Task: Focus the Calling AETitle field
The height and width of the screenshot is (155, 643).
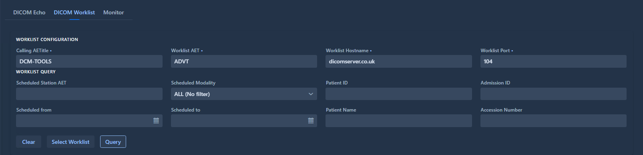Action: coord(89,61)
